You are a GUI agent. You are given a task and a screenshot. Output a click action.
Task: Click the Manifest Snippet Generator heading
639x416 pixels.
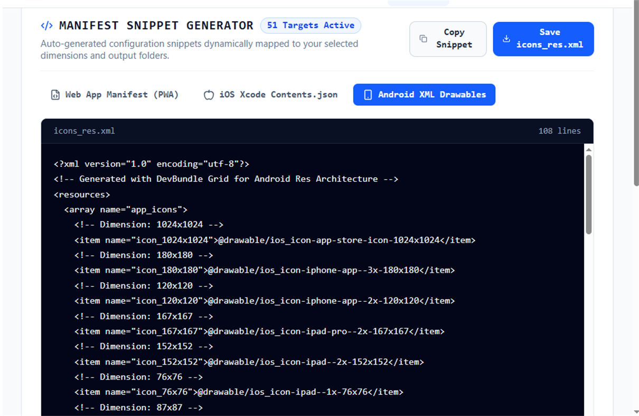[156, 25]
